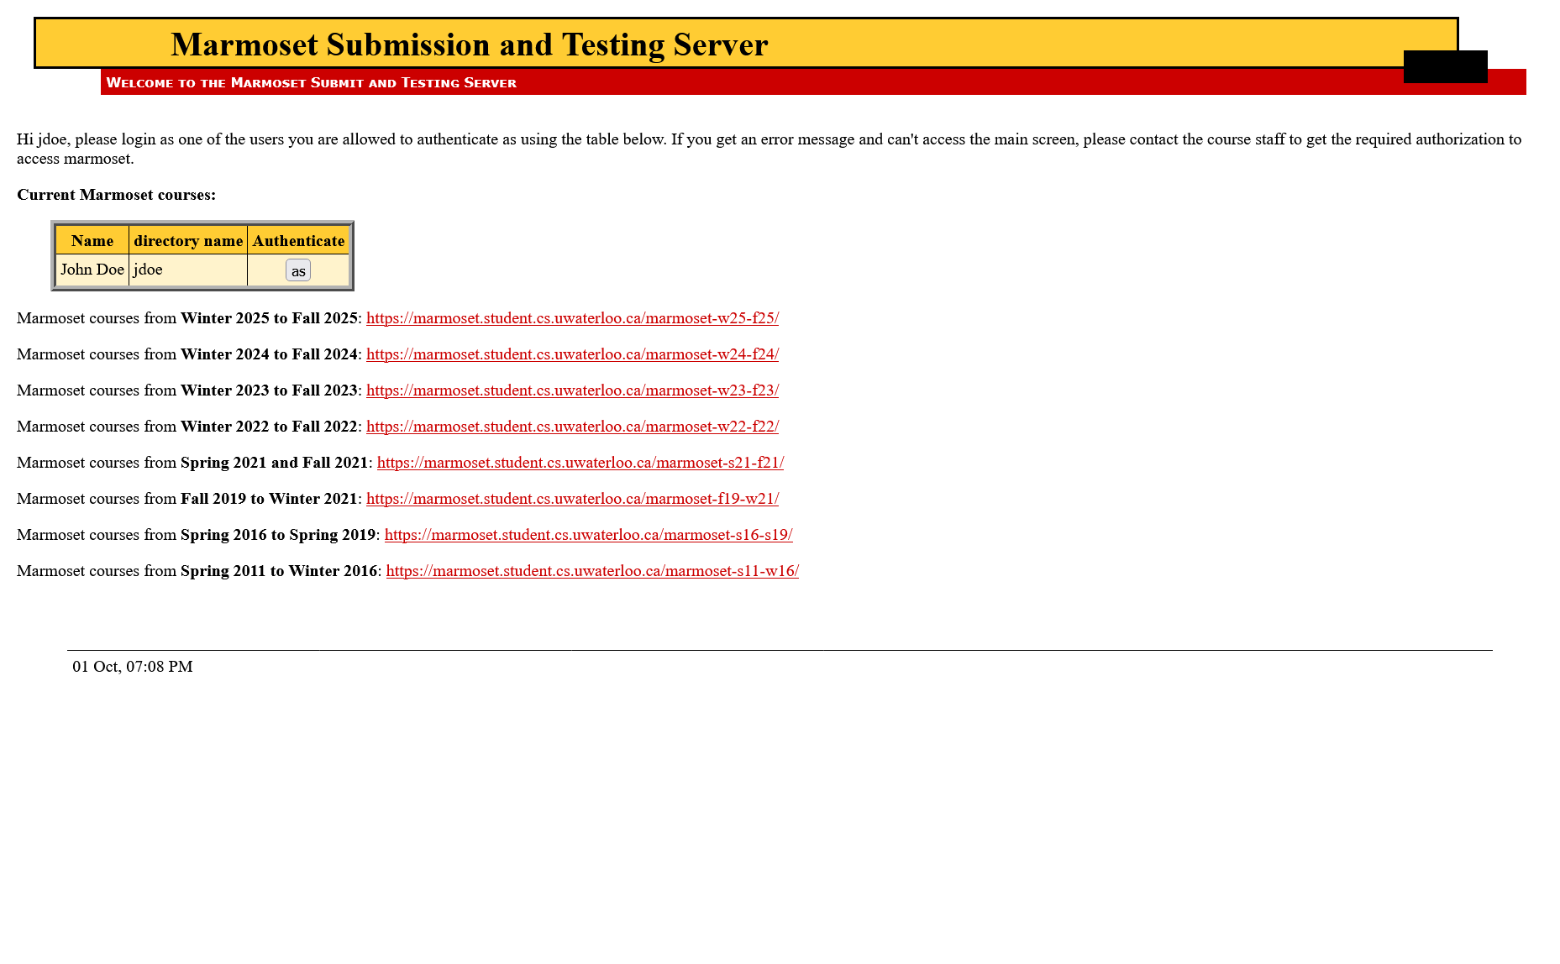Select the "John Doe" name cell
1560x964 pixels.
pos(92,270)
